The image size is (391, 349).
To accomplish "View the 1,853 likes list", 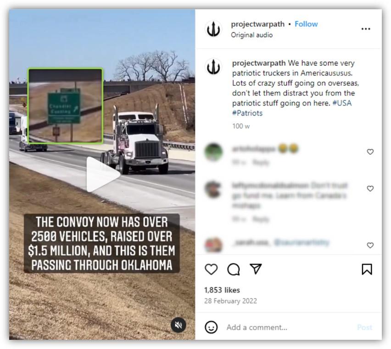I will [x=222, y=290].
